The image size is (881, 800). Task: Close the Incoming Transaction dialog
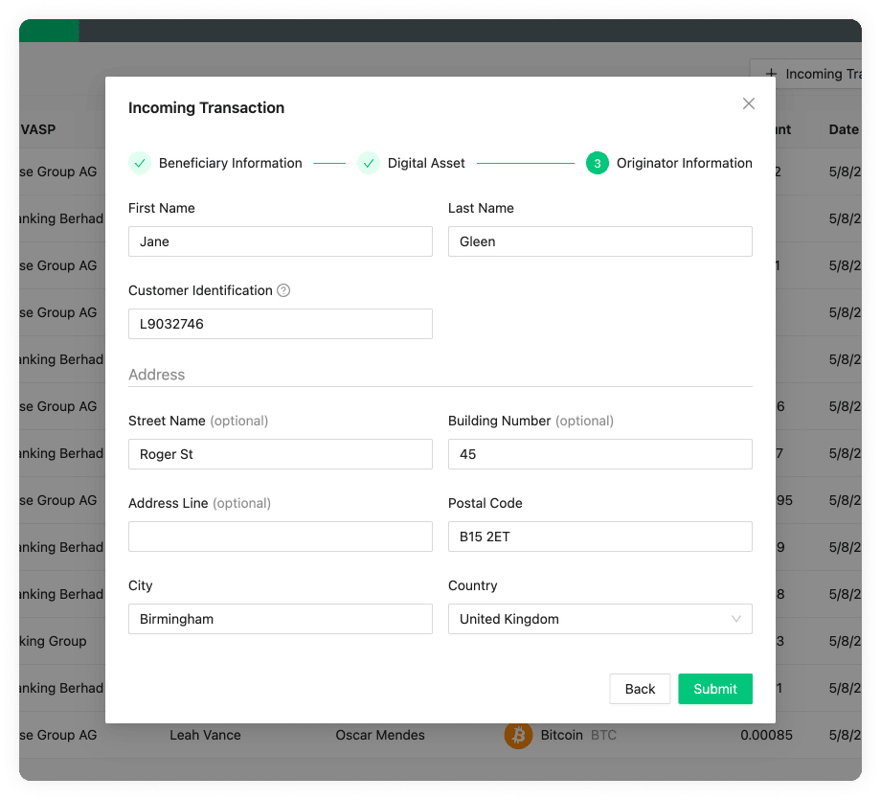pyautogui.click(x=749, y=103)
